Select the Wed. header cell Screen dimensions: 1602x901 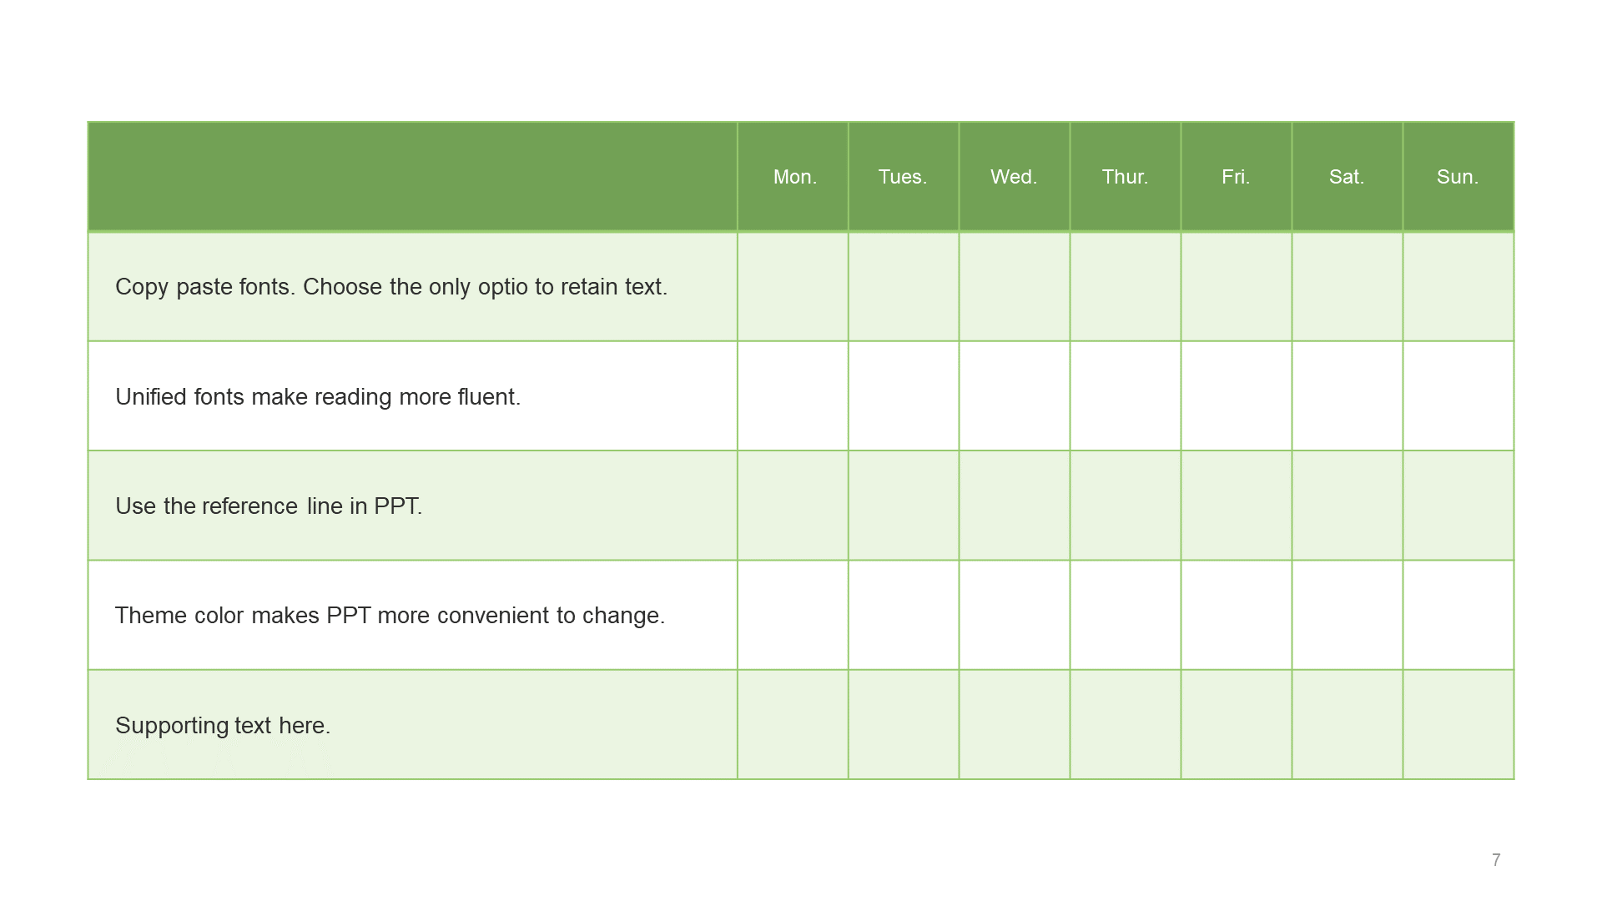pos(1015,177)
